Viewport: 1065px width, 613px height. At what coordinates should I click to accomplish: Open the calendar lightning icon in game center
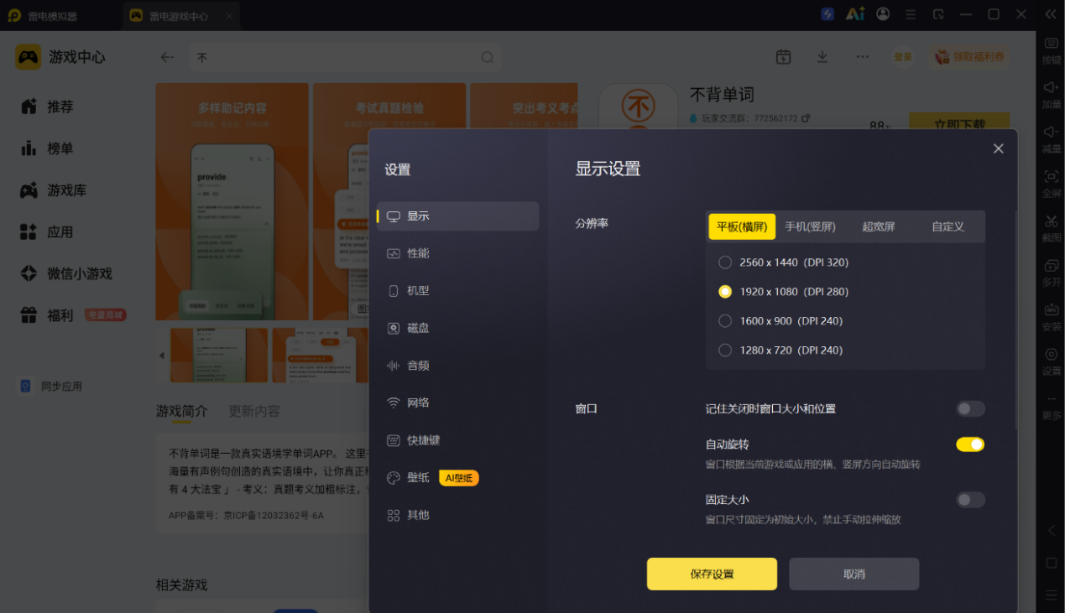click(783, 57)
